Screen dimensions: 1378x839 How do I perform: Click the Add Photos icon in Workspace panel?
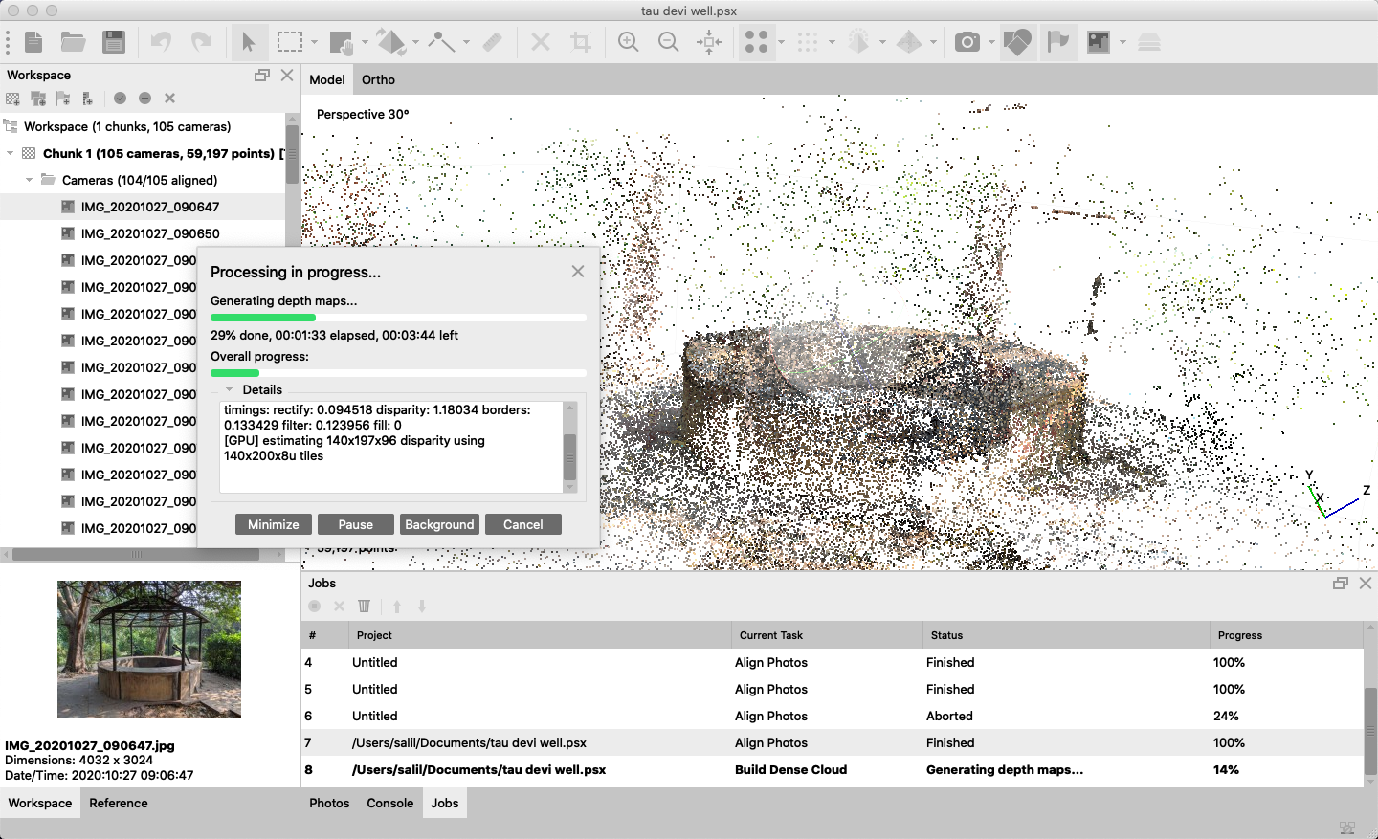pos(40,98)
